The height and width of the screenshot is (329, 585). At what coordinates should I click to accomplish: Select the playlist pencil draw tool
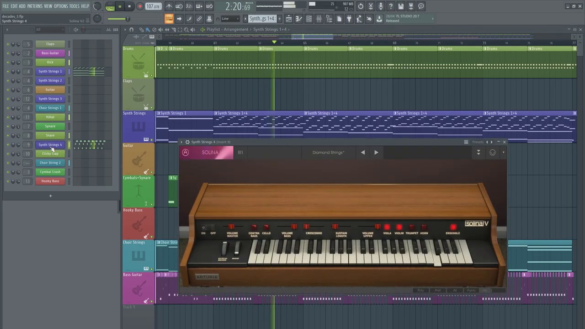tap(141, 29)
